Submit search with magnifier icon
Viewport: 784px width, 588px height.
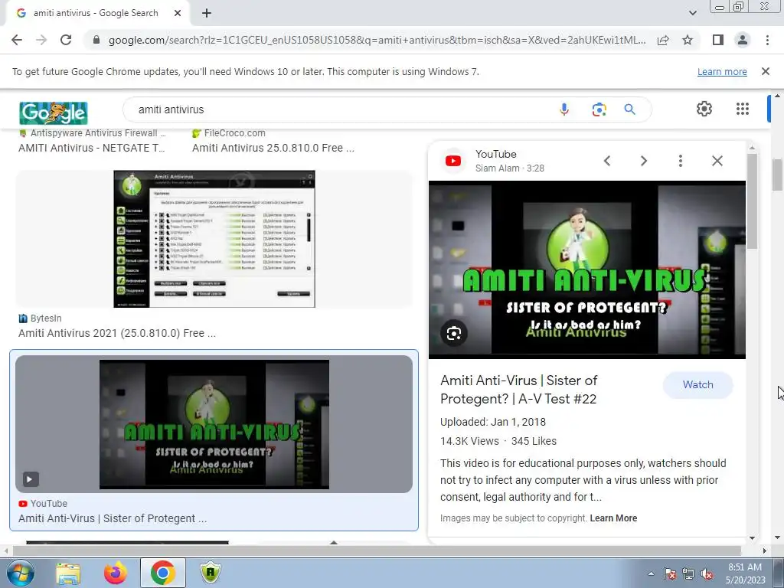[629, 109]
